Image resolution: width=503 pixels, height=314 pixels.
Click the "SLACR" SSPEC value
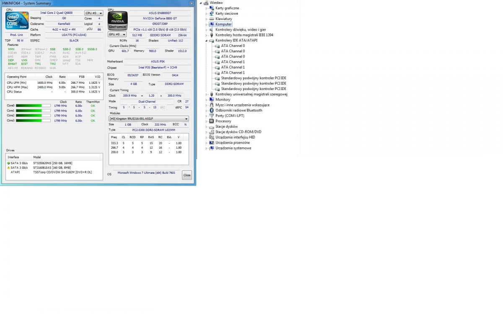(74, 41)
